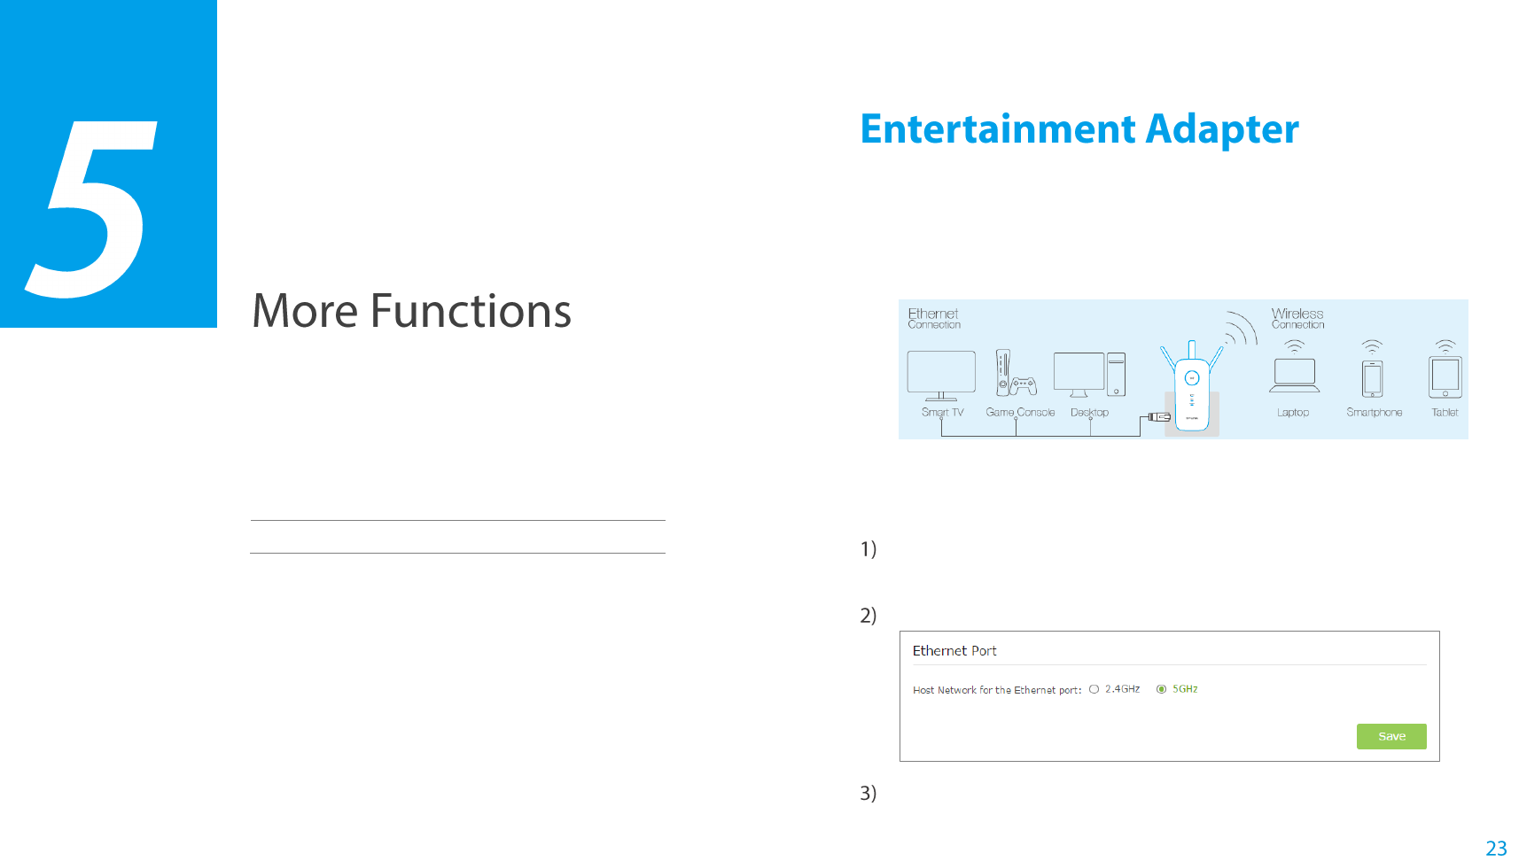Image resolution: width=1519 pixels, height=861 pixels.
Task: Click the Laptop label text
Action: pos(1293,413)
